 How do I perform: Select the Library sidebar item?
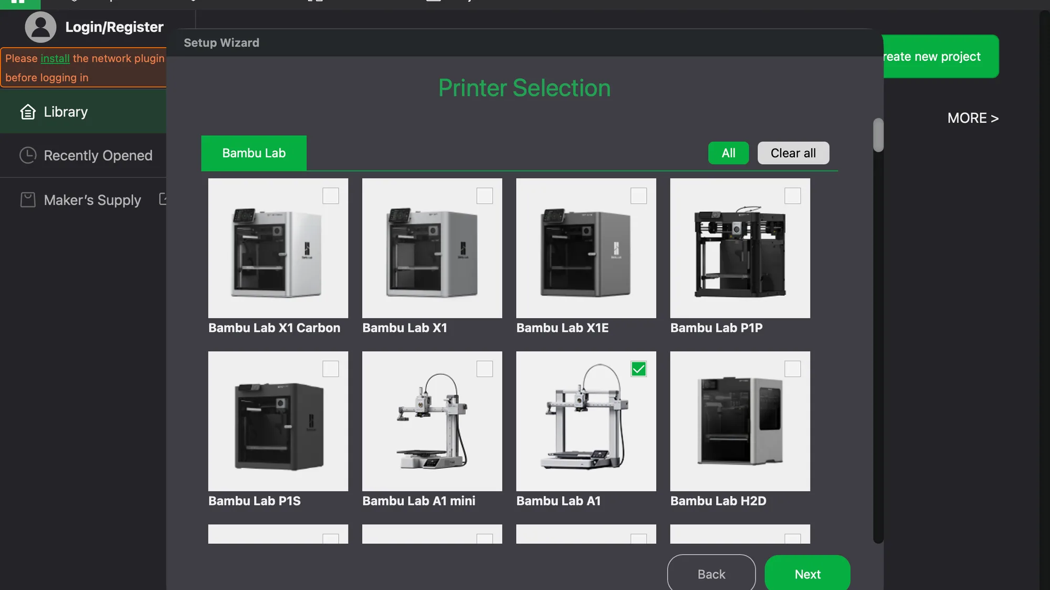click(x=83, y=112)
